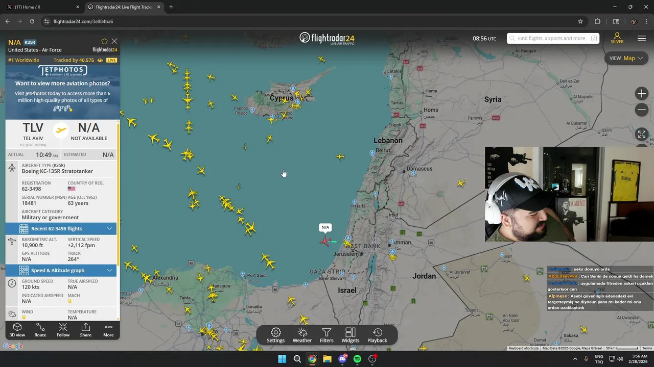
Task: Click the Flightradar24 logo
Action: [327, 38]
